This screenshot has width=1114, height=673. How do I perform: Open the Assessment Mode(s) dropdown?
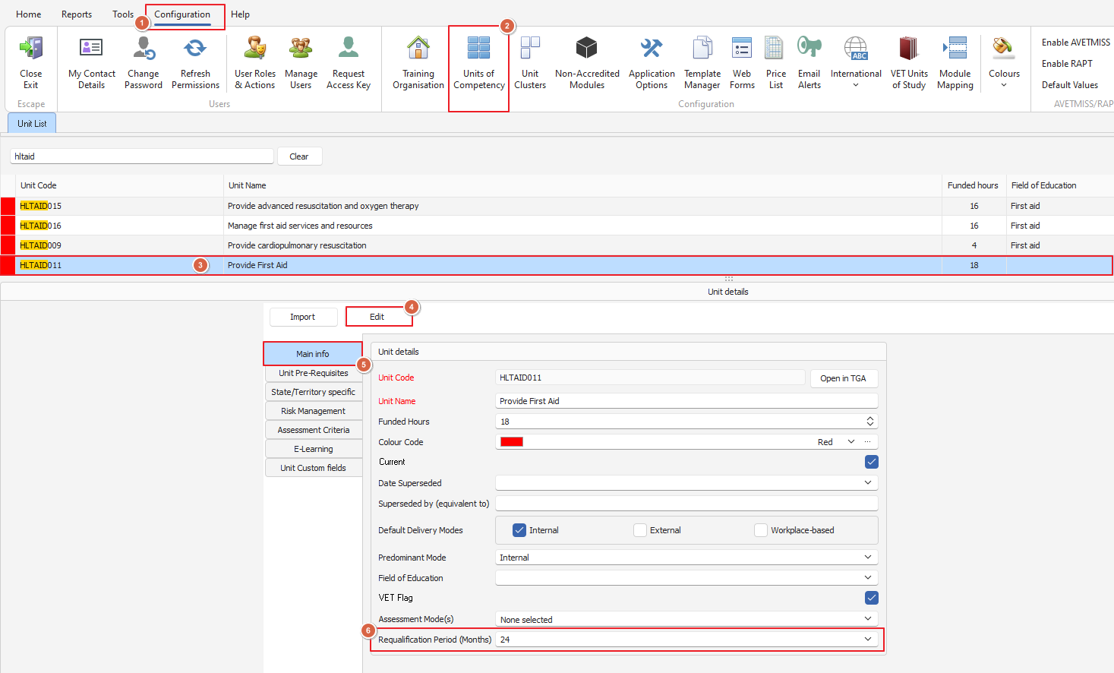point(868,619)
